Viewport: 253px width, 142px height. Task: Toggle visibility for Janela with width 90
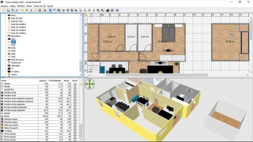pyautogui.click(x=75, y=87)
